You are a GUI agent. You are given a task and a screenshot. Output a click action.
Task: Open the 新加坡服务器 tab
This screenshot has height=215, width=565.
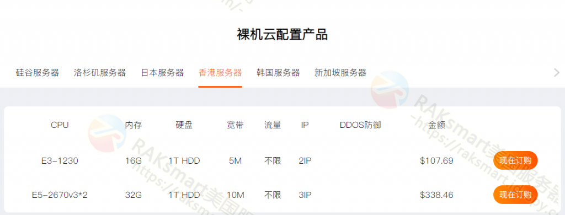point(340,73)
